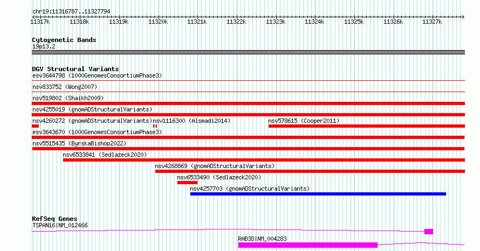The width and height of the screenshot is (480, 251).
Task: Select the nsv833752 (Wong2007) label
Action: click(x=65, y=87)
